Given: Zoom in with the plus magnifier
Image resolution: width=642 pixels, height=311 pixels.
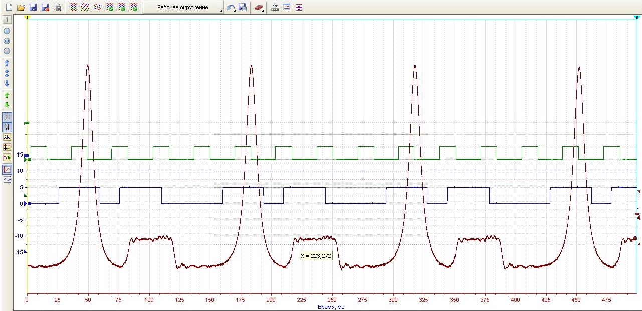Looking at the screenshot, I should coord(7,51).
